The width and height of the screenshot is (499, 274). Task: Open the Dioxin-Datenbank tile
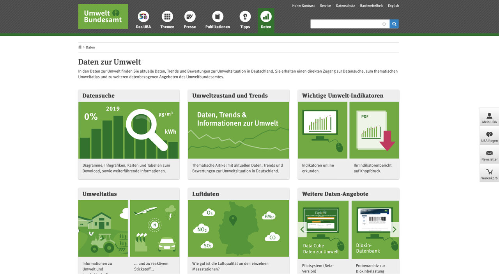[375, 230]
